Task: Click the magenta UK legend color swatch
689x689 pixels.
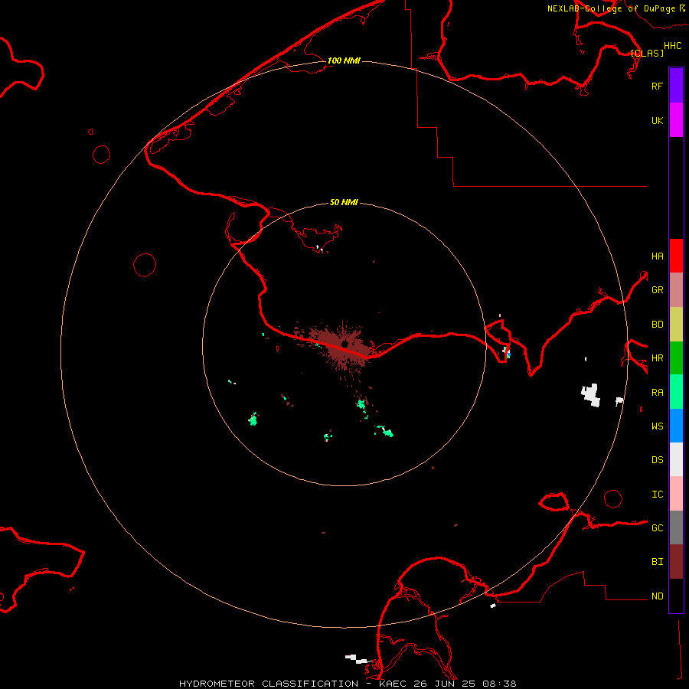Action: coord(676,120)
